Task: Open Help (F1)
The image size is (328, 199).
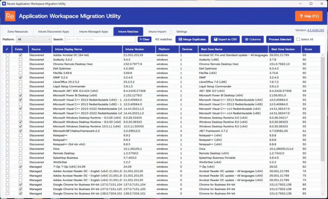Action: tap(309, 16)
